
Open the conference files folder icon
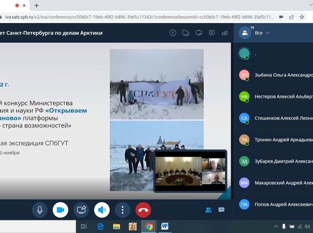(x=185, y=33)
